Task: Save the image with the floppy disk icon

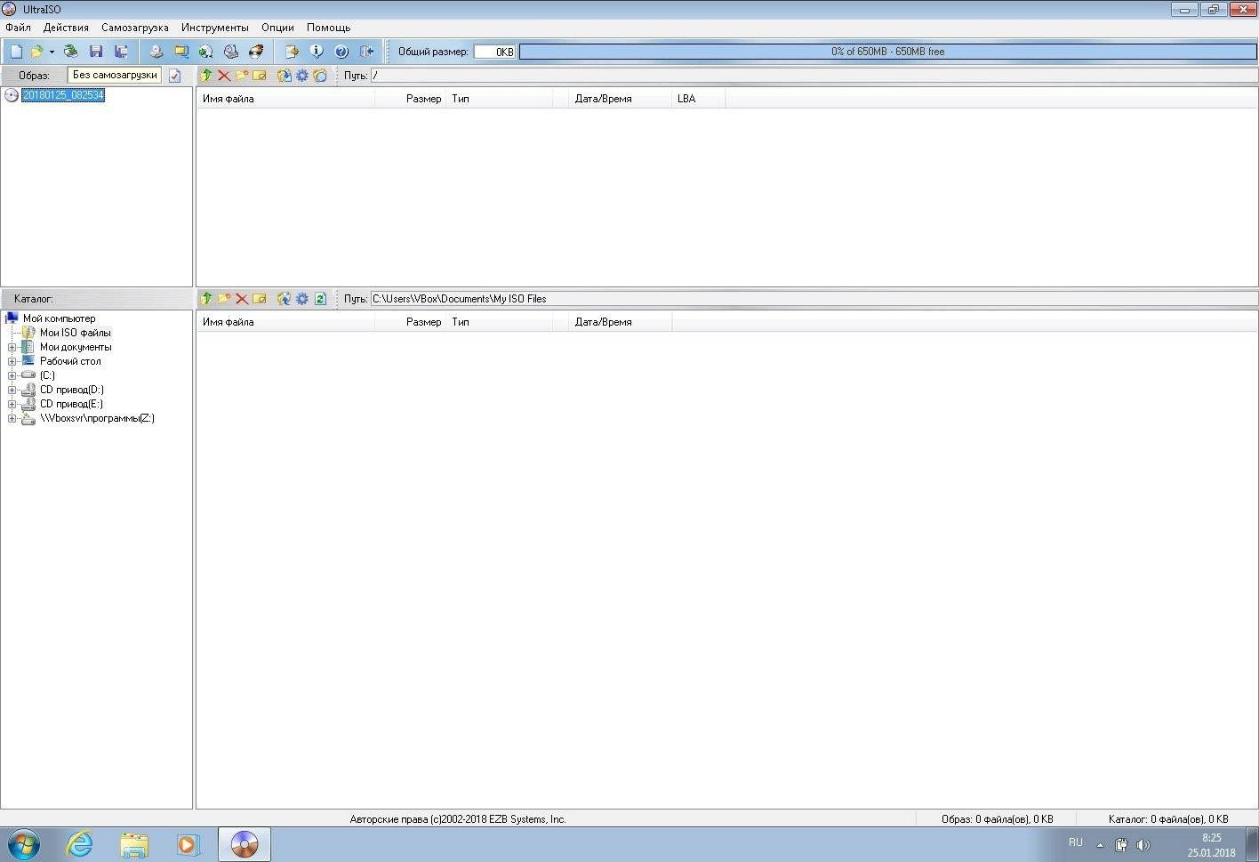Action: pos(96,52)
